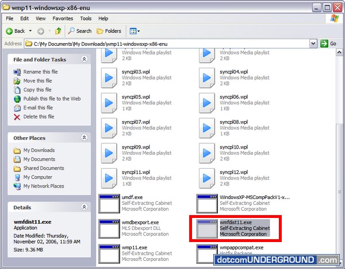
Task: Click the wmp11.exe file name
Action: (x=135, y=248)
